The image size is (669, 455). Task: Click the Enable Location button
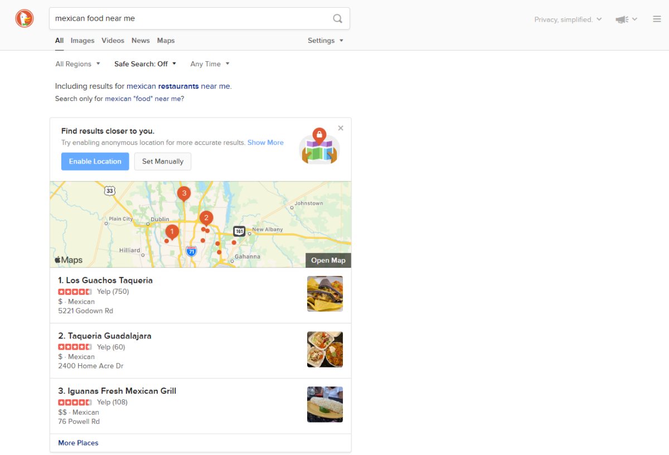[95, 162]
